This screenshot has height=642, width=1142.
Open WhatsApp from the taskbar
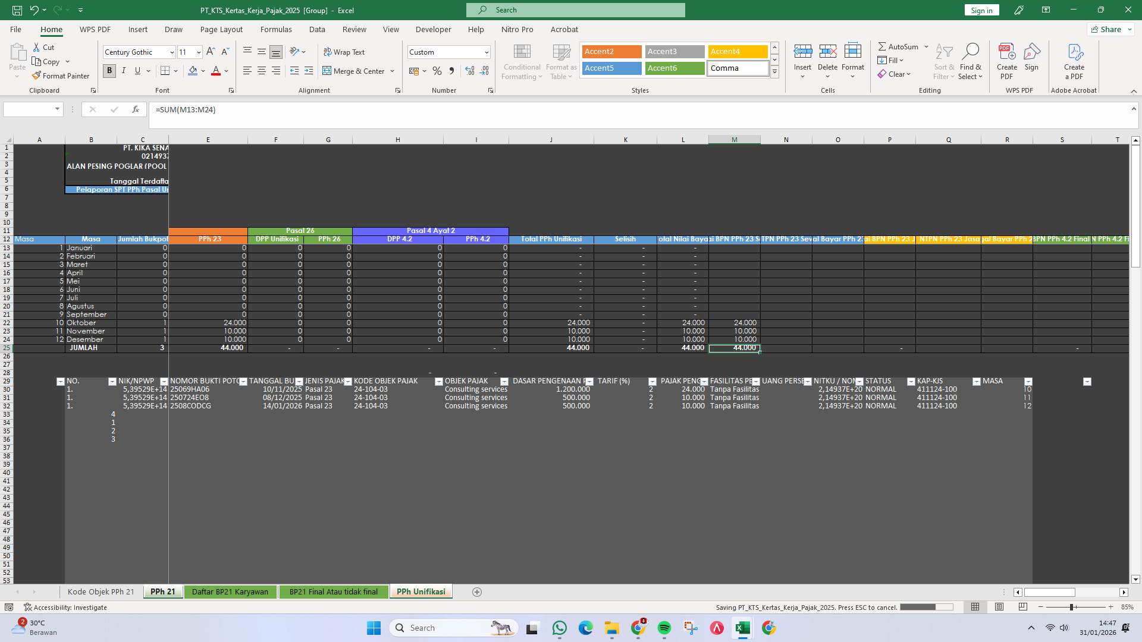560,628
